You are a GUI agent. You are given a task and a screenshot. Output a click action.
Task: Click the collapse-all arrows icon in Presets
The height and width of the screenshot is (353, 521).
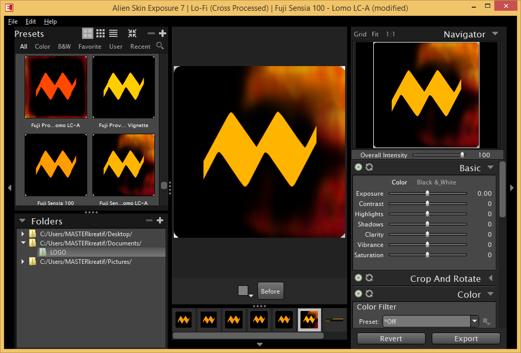click(132, 33)
